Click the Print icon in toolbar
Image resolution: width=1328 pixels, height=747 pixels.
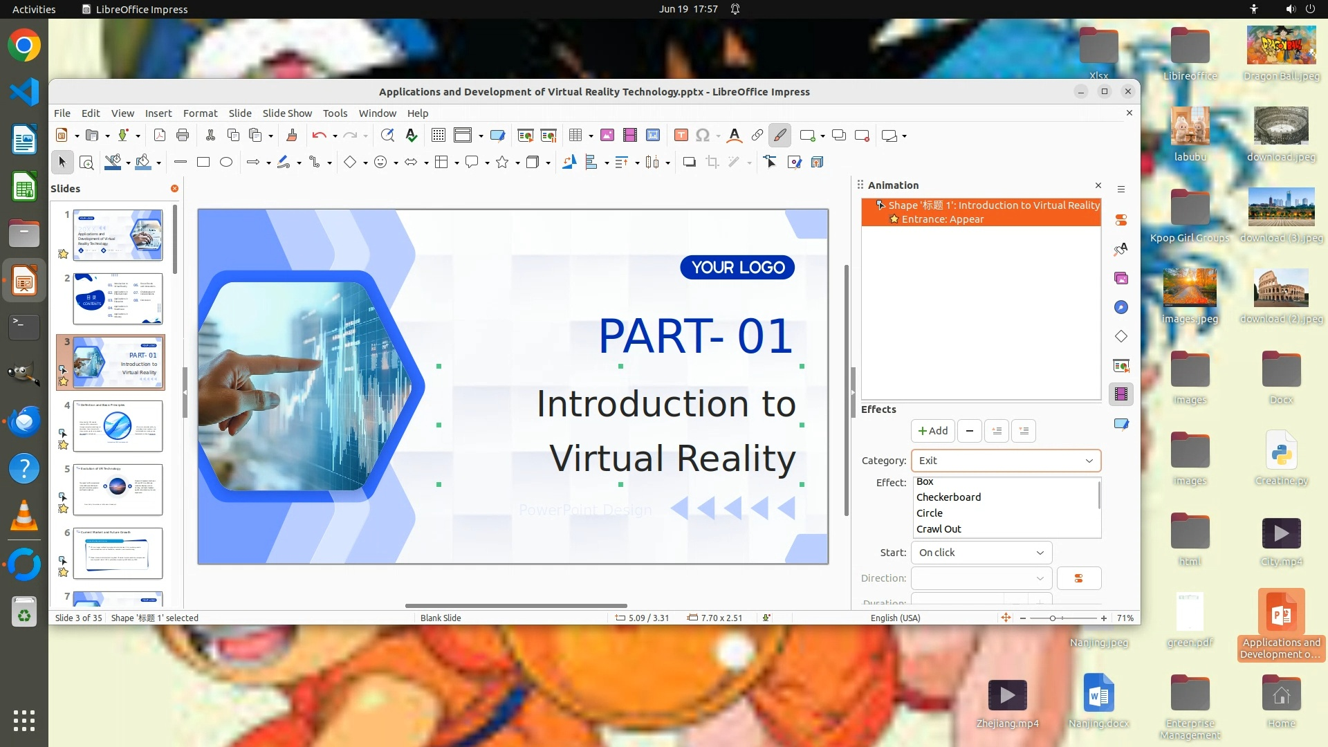tap(183, 136)
